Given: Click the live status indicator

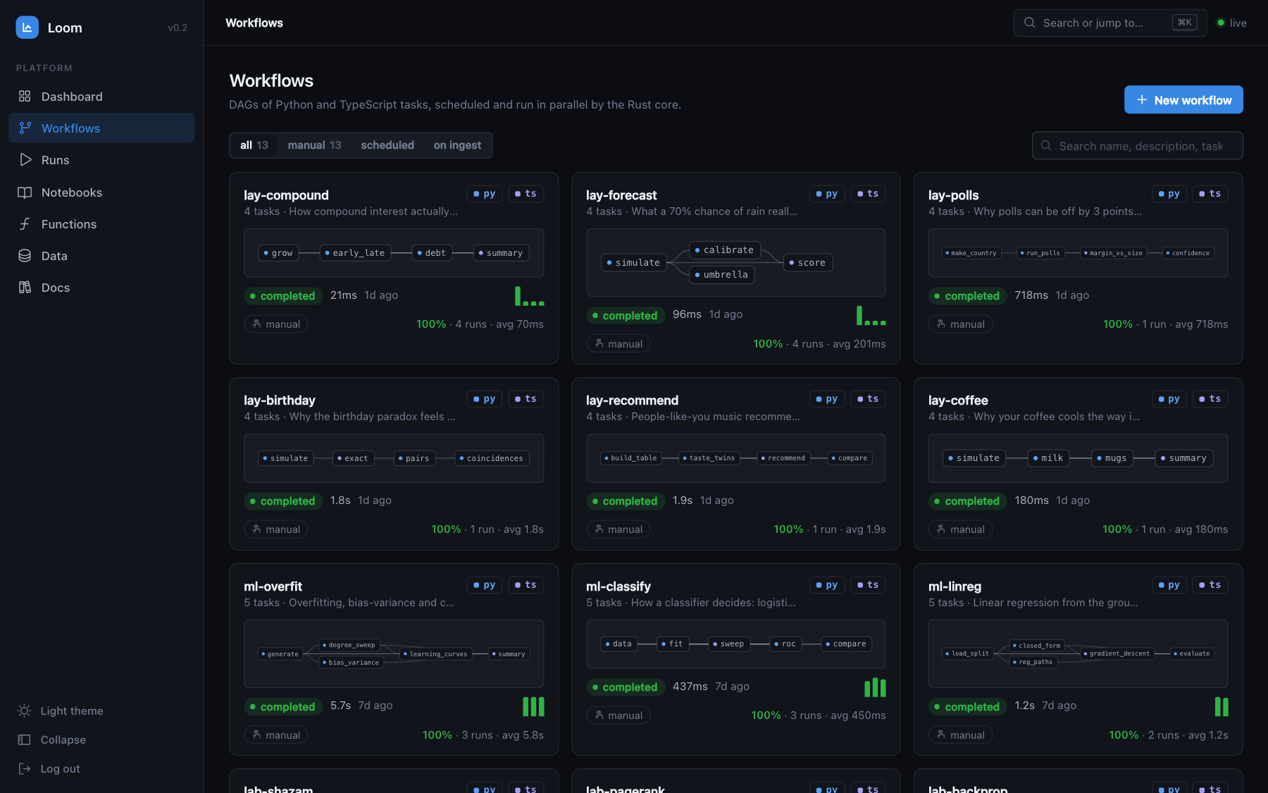Looking at the screenshot, I should pos(1231,23).
